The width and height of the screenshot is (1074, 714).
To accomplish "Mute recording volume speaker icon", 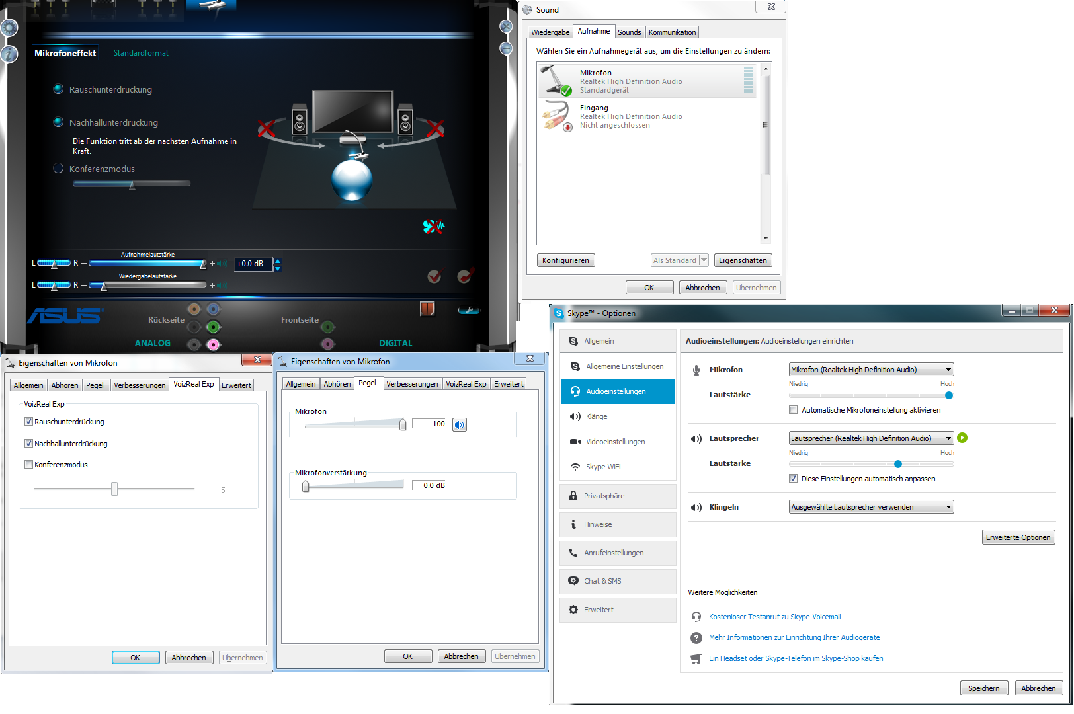I will tap(222, 264).
